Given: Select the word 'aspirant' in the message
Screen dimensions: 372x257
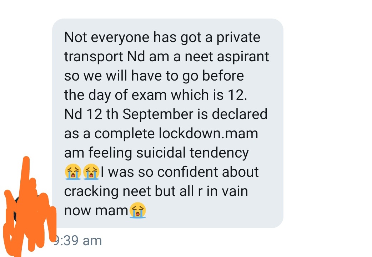Looking at the screenshot, I should 243,57.
